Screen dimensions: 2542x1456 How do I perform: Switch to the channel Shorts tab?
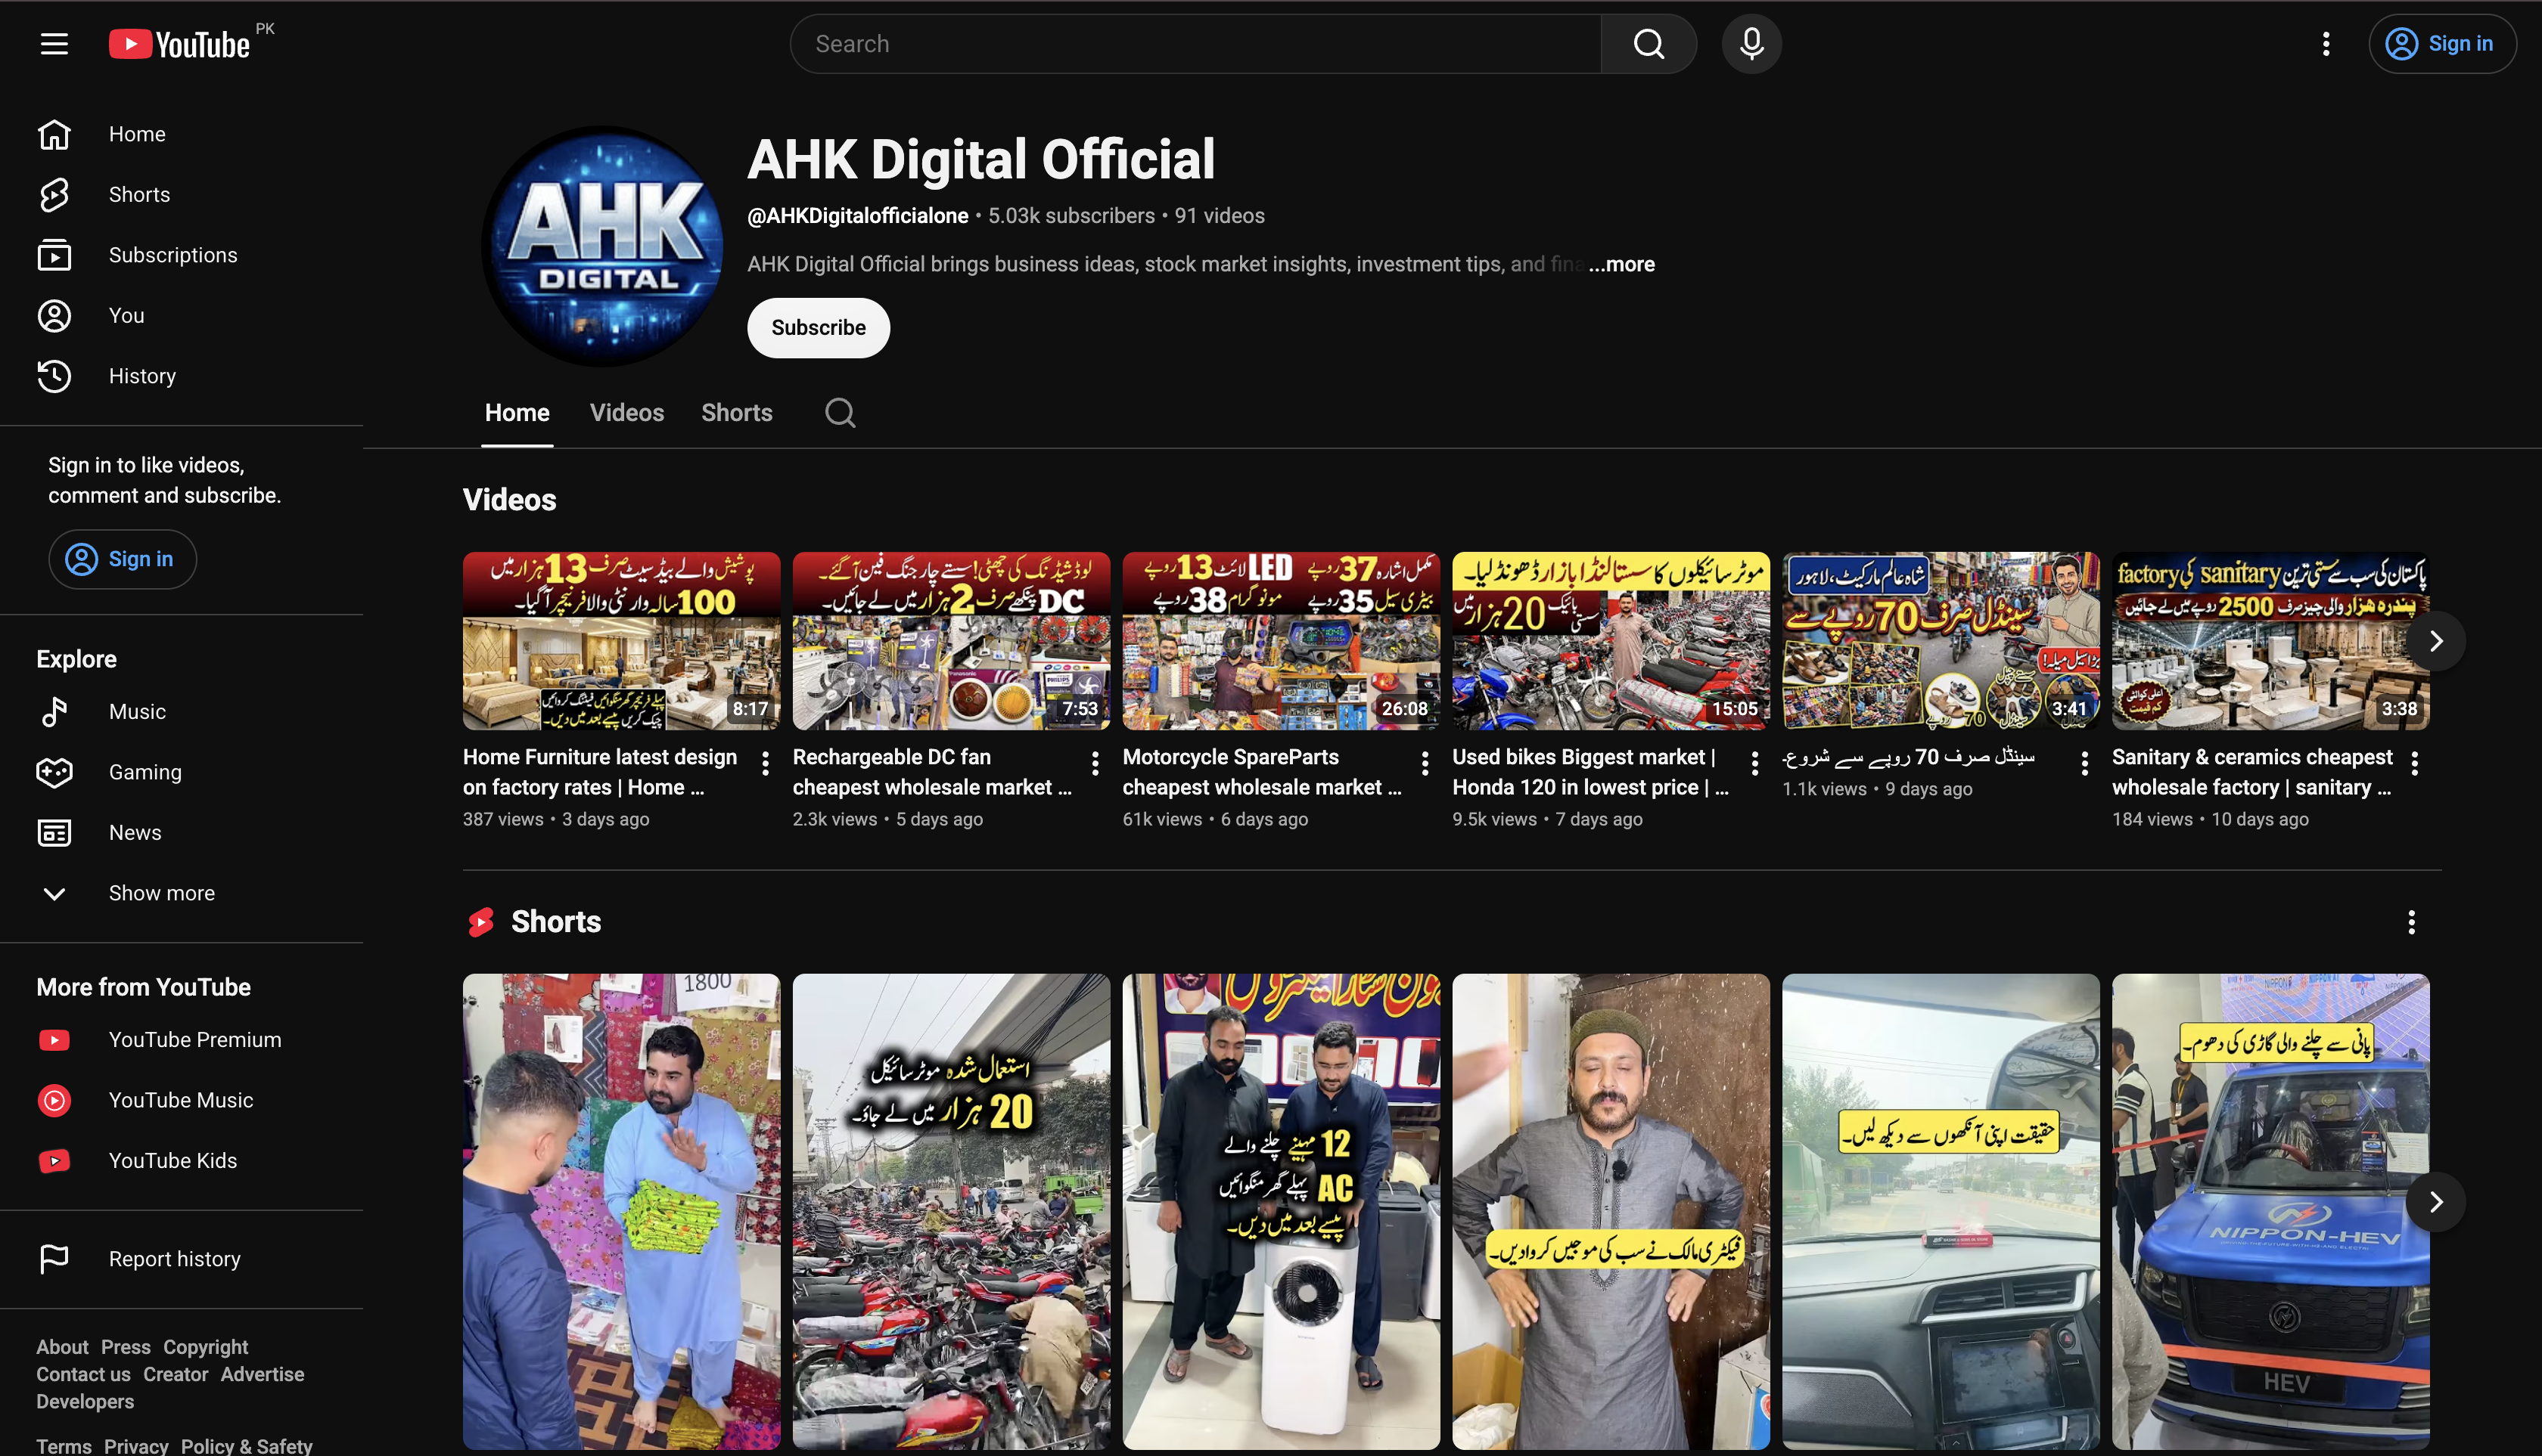coord(737,413)
